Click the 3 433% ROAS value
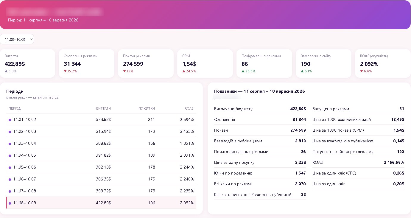 click(187, 131)
